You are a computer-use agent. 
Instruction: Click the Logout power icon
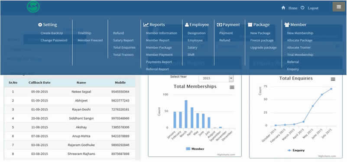pyautogui.click(x=302, y=8)
